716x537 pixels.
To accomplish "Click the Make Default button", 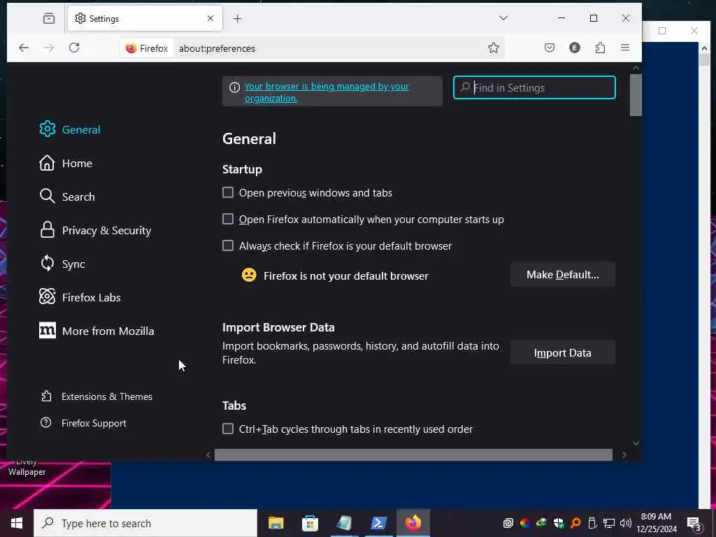I will pos(563,274).
